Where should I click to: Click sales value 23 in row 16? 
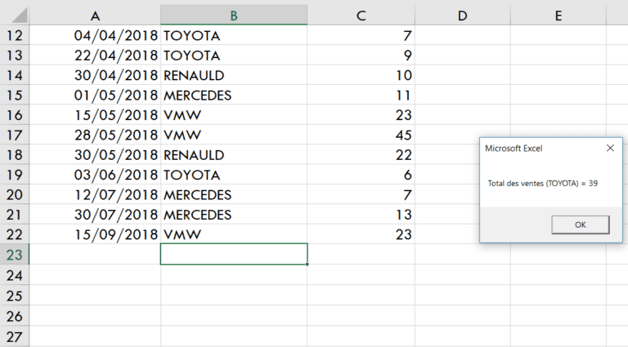[361, 115]
